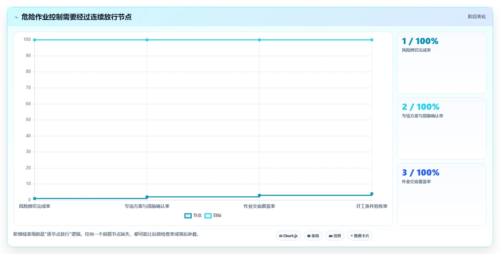Select the 数据卡片 chip
500x254 pixels.
click(x=360, y=236)
